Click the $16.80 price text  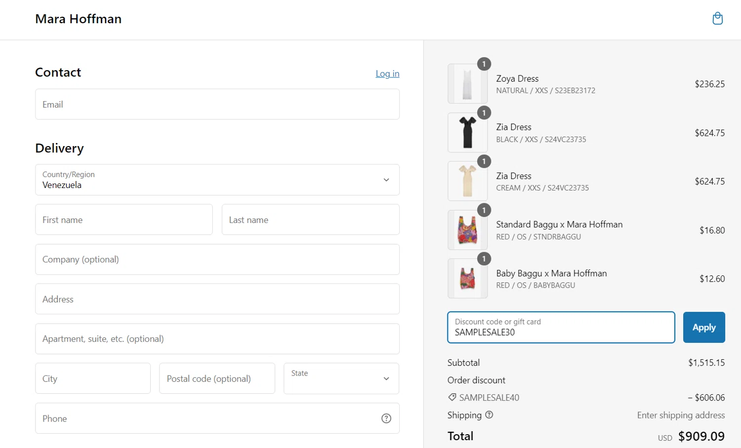pyautogui.click(x=712, y=230)
